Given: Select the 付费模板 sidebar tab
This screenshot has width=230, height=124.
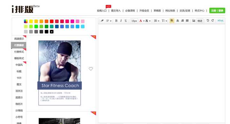Looking at the screenshot, I should (x=19, y=45).
